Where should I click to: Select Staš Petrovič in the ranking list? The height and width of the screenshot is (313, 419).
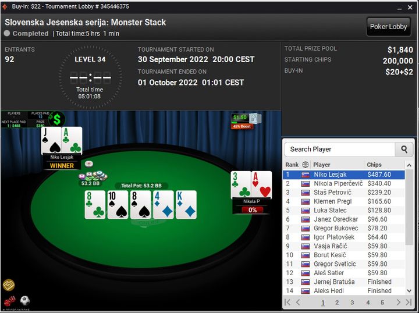pyautogui.click(x=344, y=193)
